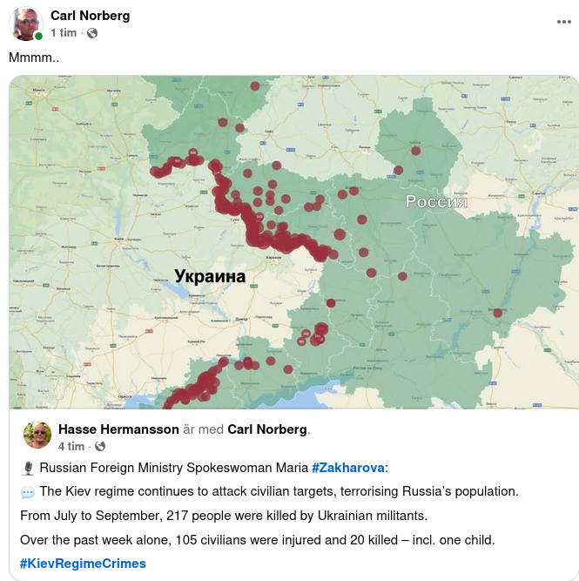
Task: Click Hasse Hermansson's avatar in shared post
Action: point(37,436)
